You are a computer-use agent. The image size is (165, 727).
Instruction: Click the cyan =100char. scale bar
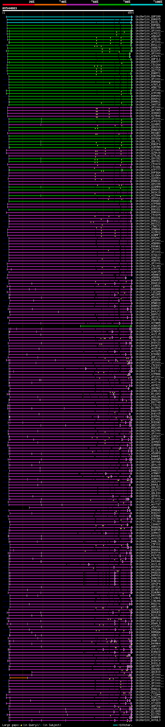coord(115,725)
